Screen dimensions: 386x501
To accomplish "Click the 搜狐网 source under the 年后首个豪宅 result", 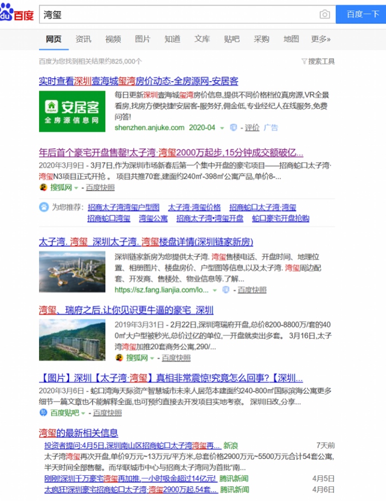I will point(61,187).
